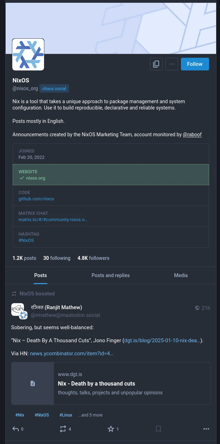Open the Matrix chat community link
This screenshot has height=444, width=220.
pyautogui.click(x=53, y=220)
